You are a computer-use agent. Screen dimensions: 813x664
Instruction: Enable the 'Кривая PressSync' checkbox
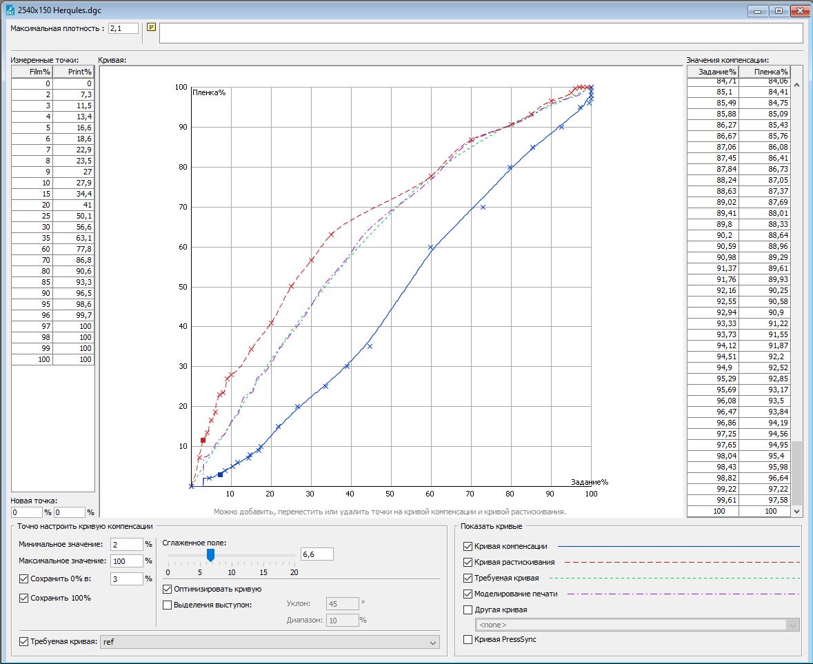click(468, 639)
